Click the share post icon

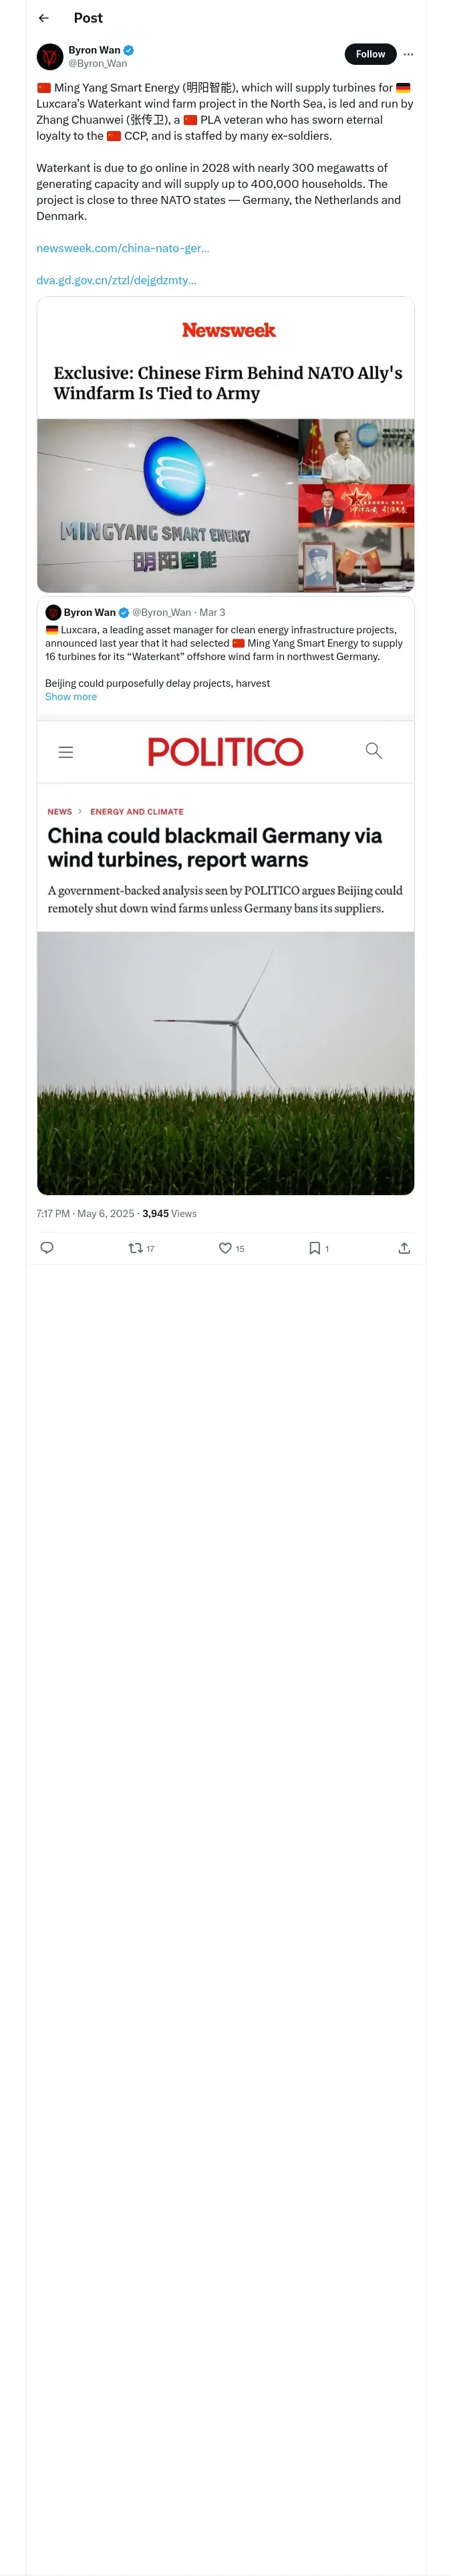404,1248
